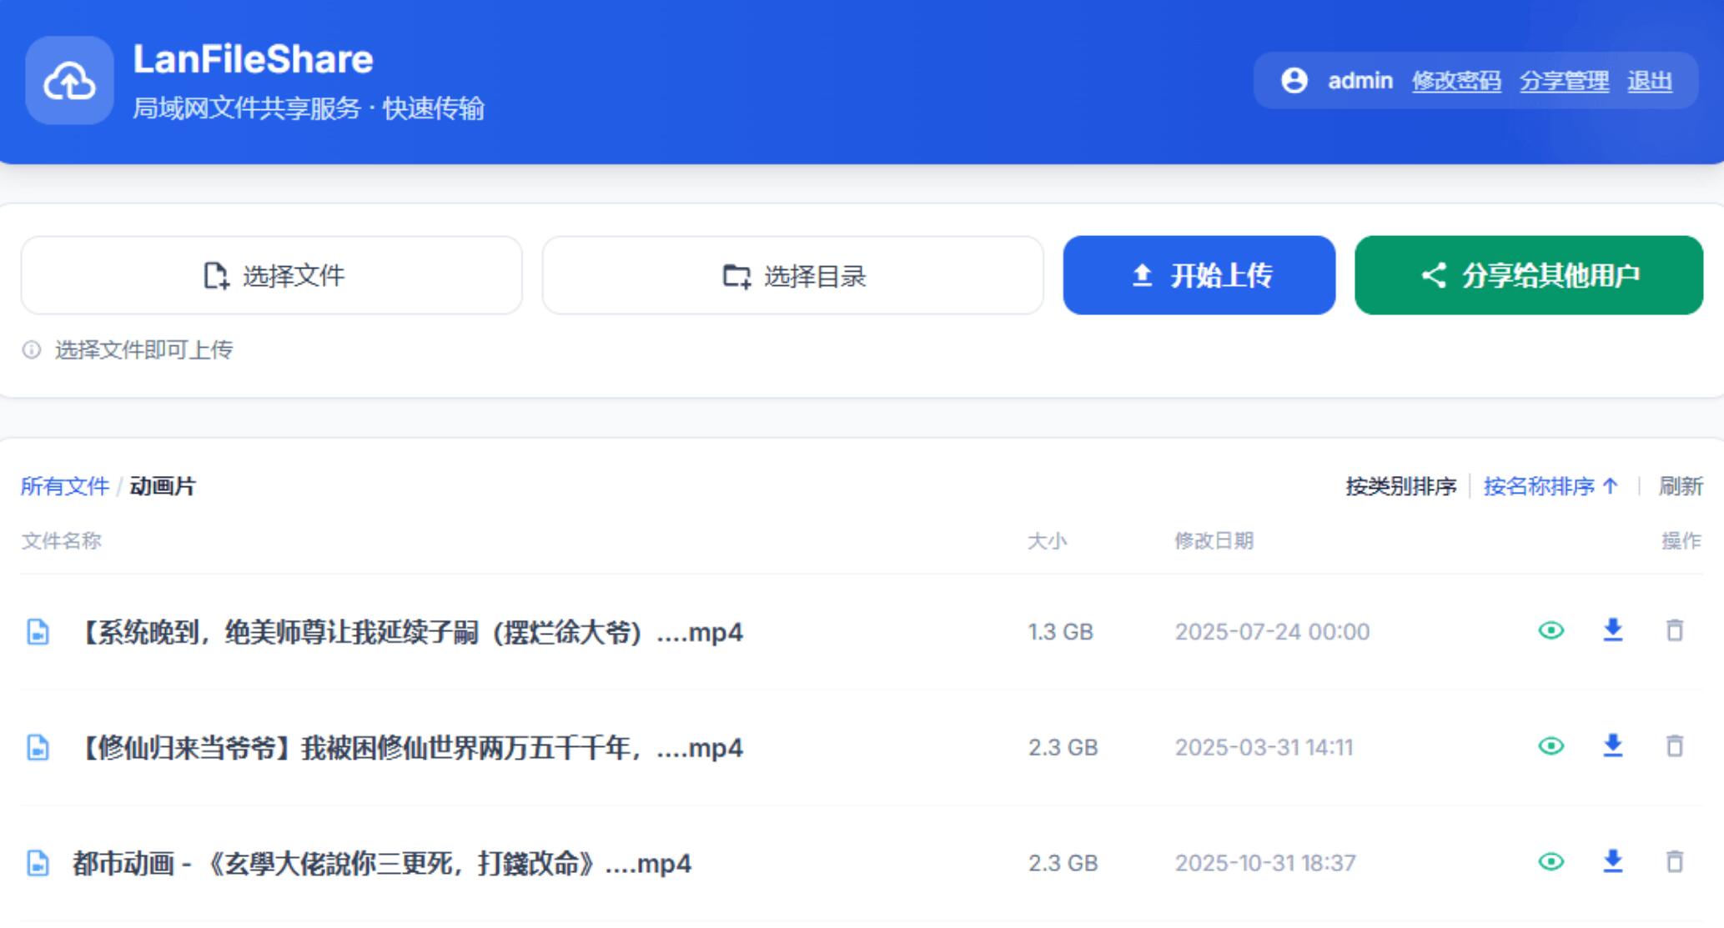
Task: Click the 选择目录 button
Action: (x=792, y=275)
